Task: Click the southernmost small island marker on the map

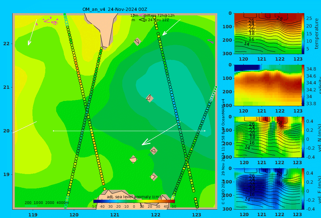Action: (x=153, y=177)
